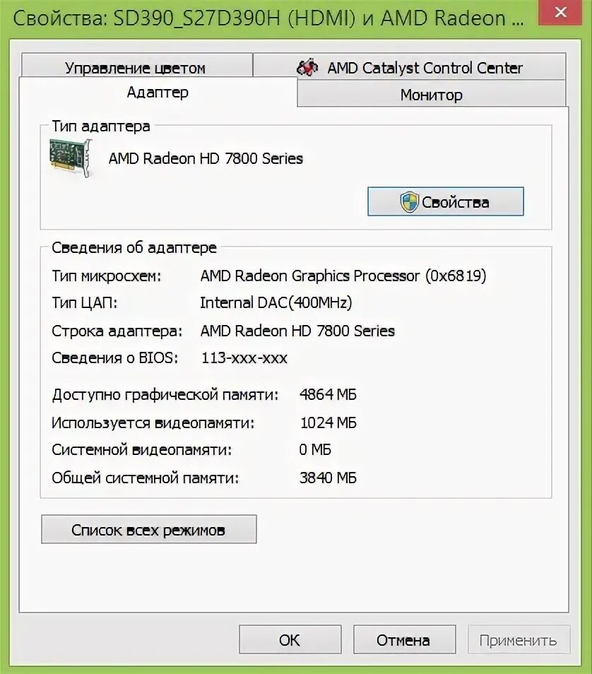Viewport: 592px width, 674px height.
Task: Switch to the Монитор tab
Action: click(x=431, y=94)
